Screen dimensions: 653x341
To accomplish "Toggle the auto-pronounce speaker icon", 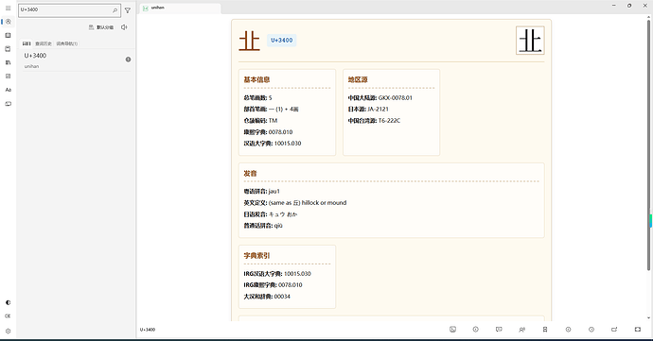I will click(124, 27).
